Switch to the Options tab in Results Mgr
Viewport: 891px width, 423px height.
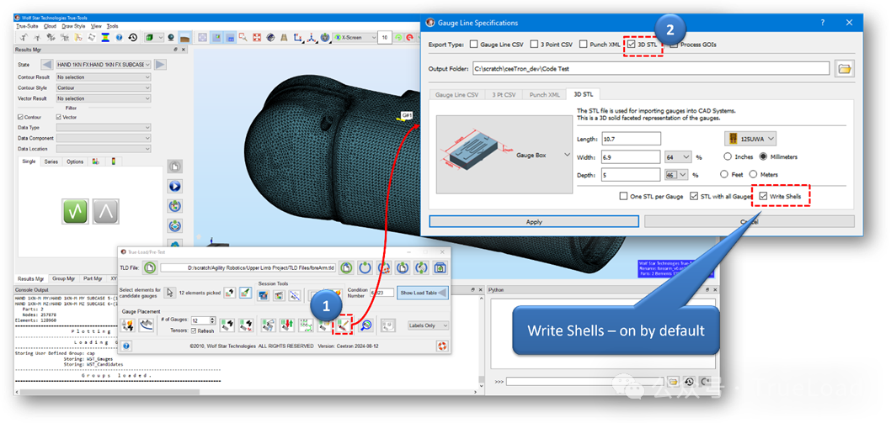pyautogui.click(x=75, y=161)
